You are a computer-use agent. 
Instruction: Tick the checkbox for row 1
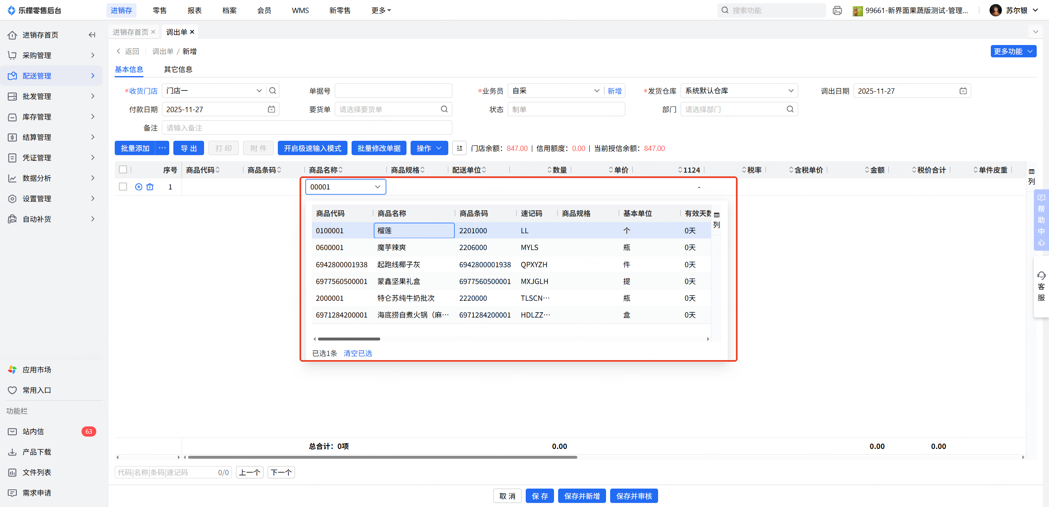123,187
